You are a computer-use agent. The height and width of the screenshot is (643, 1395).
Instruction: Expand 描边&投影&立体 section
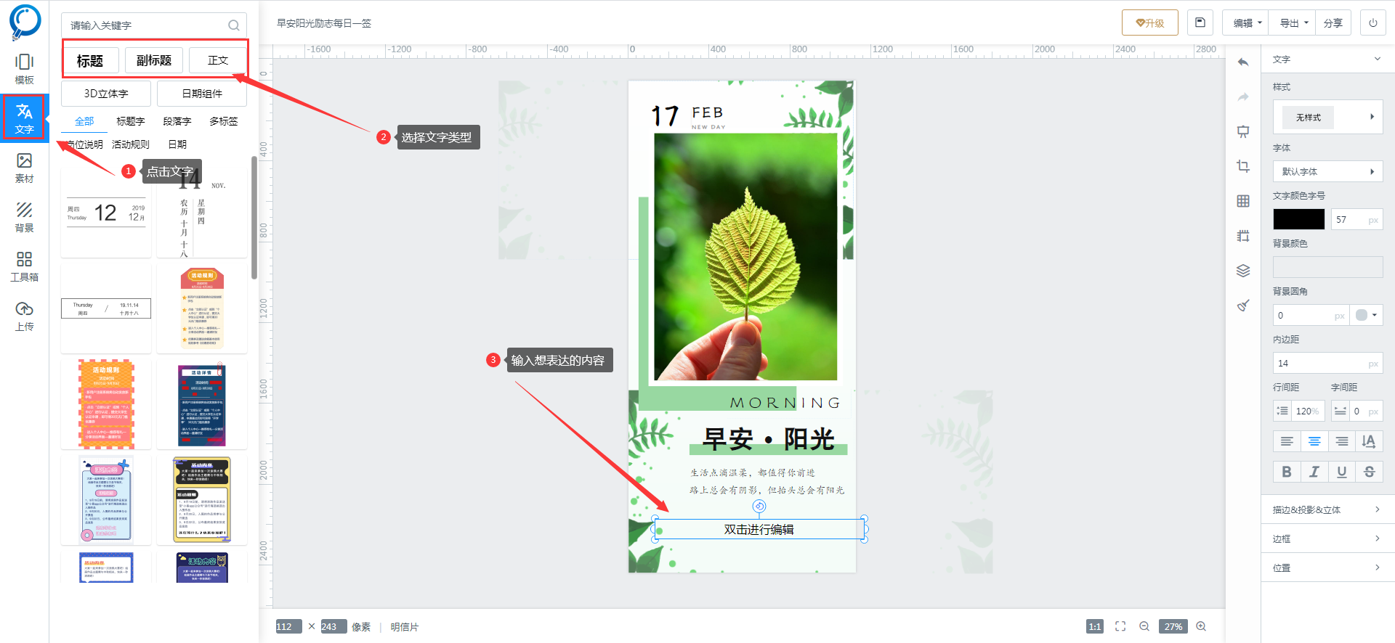[x=1327, y=509]
